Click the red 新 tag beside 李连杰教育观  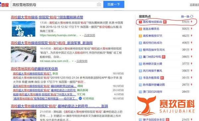(162, 78)
